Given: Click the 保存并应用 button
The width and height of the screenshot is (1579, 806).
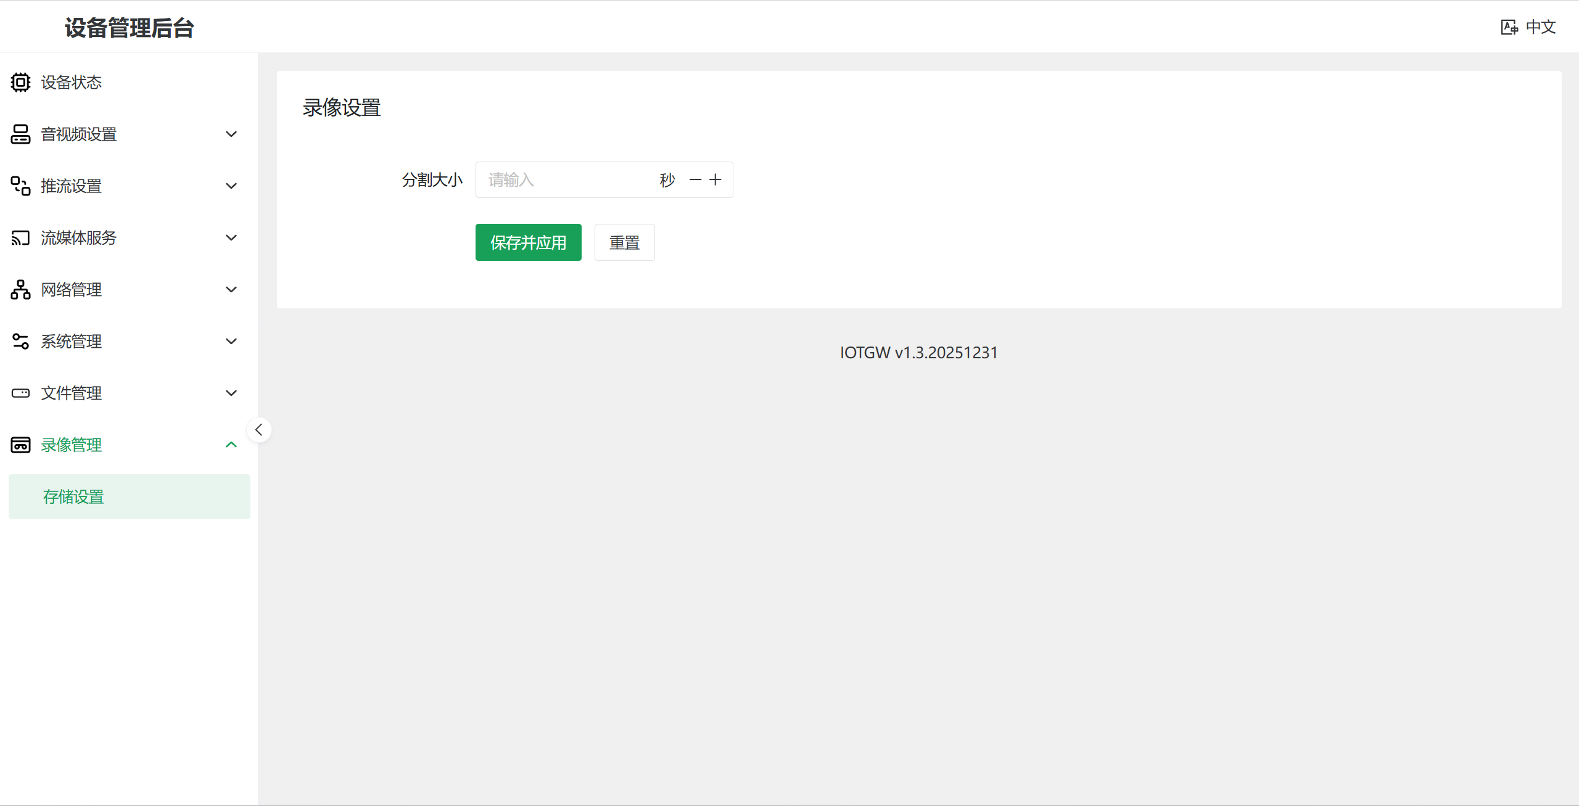Looking at the screenshot, I should (x=528, y=242).
